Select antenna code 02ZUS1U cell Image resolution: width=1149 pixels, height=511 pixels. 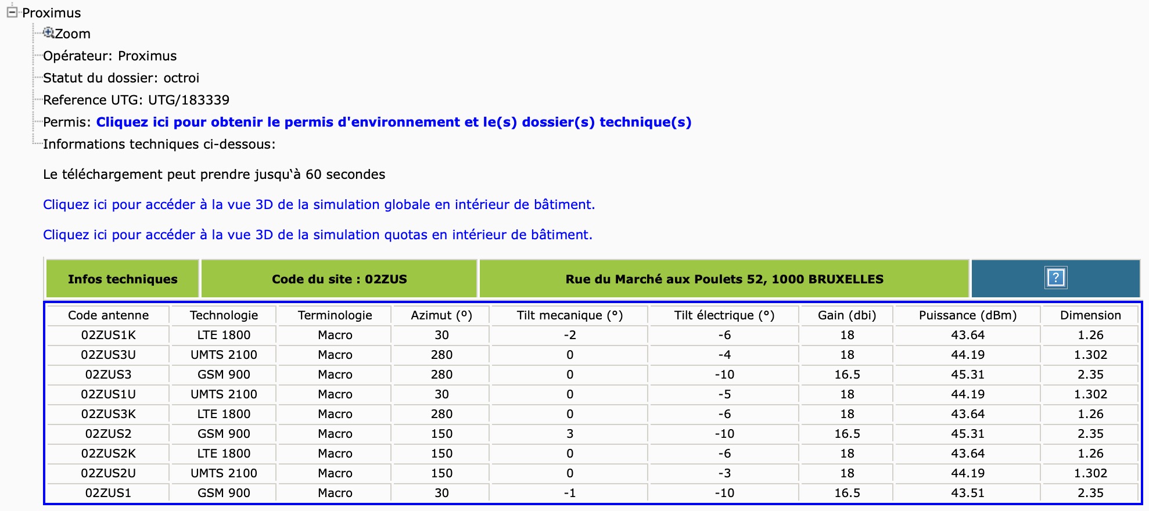click(x=109, y=394)
